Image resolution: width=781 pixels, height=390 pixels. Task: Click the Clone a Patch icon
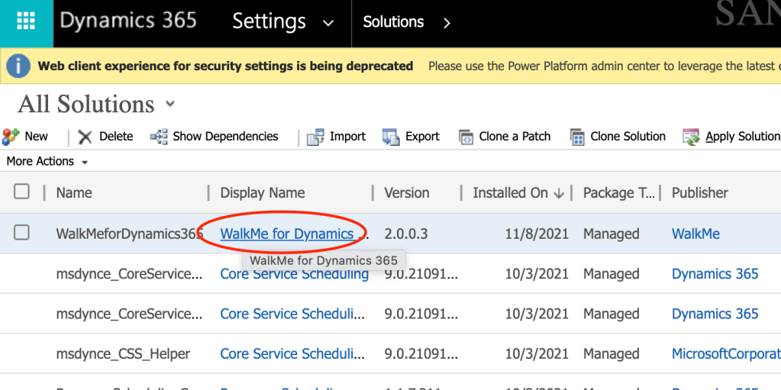[x=466, y=137]
